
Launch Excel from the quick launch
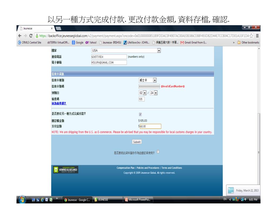point(51,200)
